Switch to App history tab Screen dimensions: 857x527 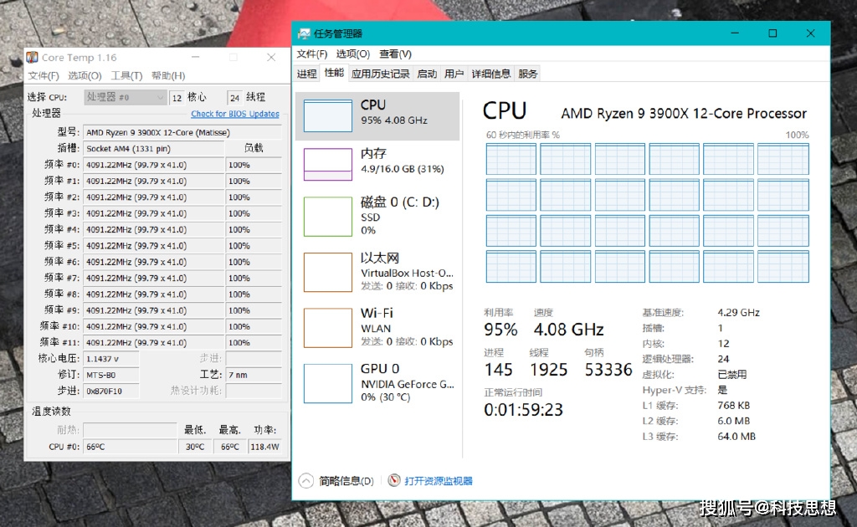click(381, 74)
